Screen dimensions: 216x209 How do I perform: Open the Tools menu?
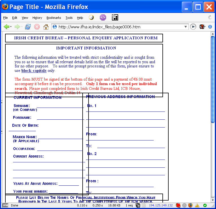point(69,18)
